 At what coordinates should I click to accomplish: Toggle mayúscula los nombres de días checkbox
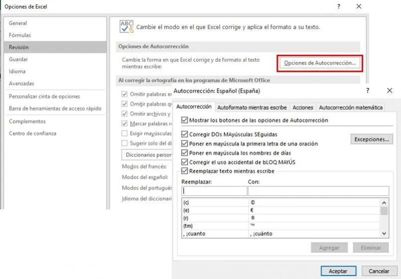coord(185,153)
